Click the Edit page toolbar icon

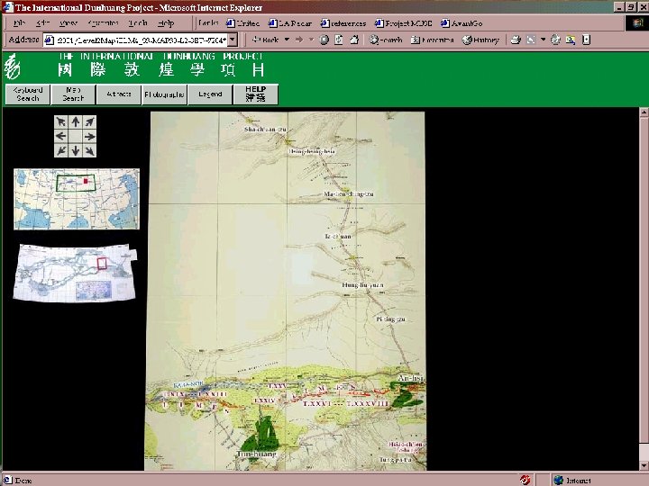(531, 40)
